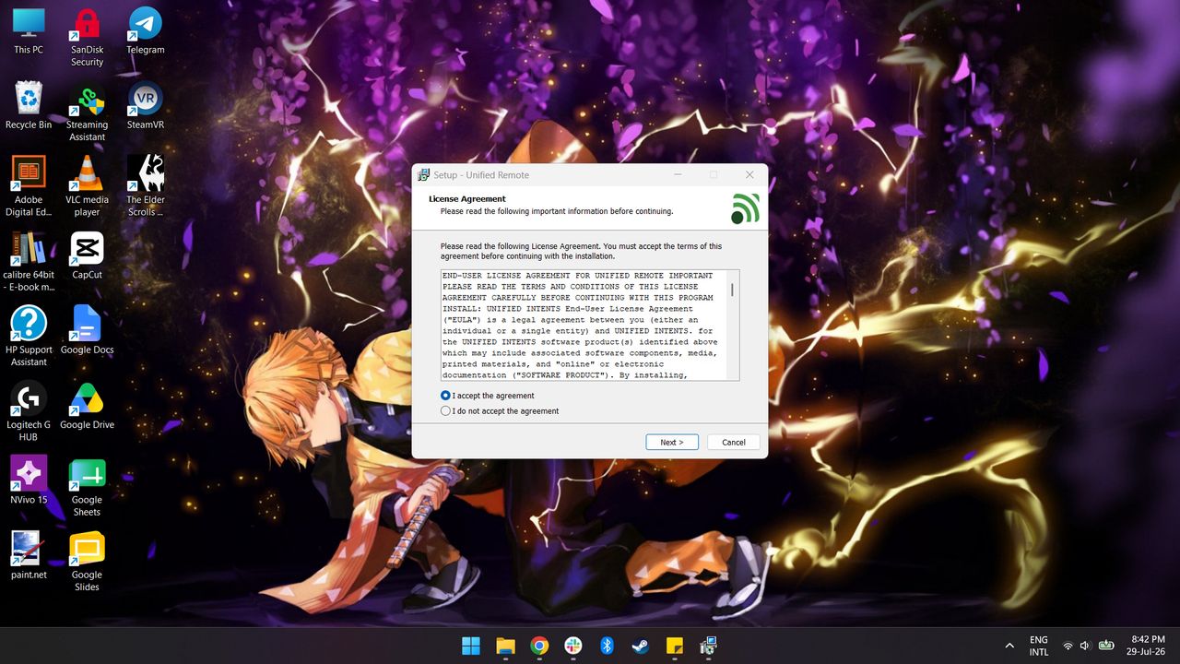Open Google Sheets shortcut
This screenshot has height=664, width=1180.
point(87,487)
